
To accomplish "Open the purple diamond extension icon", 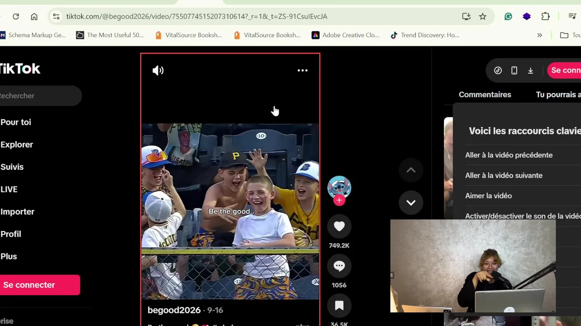I will coord(527,16).
